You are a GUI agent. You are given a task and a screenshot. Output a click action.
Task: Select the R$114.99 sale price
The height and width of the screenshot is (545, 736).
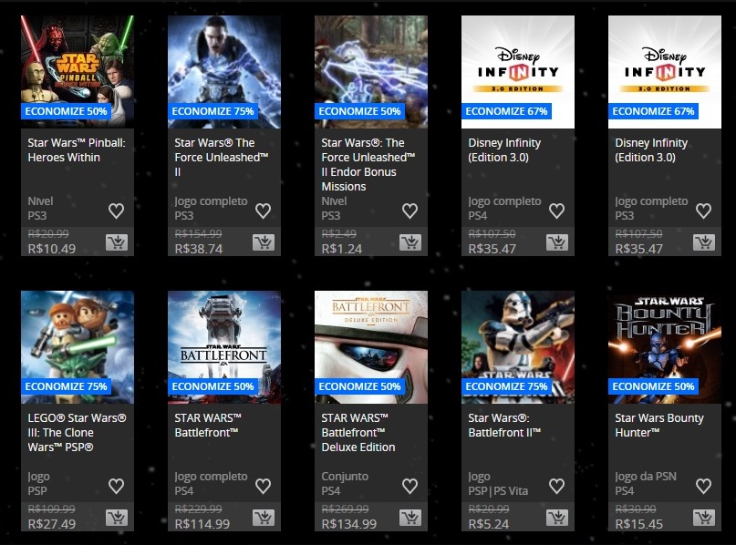point(202,524)
